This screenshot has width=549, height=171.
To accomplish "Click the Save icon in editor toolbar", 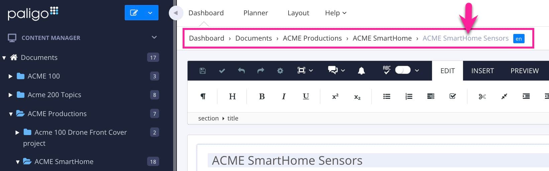I will point(203,71).
